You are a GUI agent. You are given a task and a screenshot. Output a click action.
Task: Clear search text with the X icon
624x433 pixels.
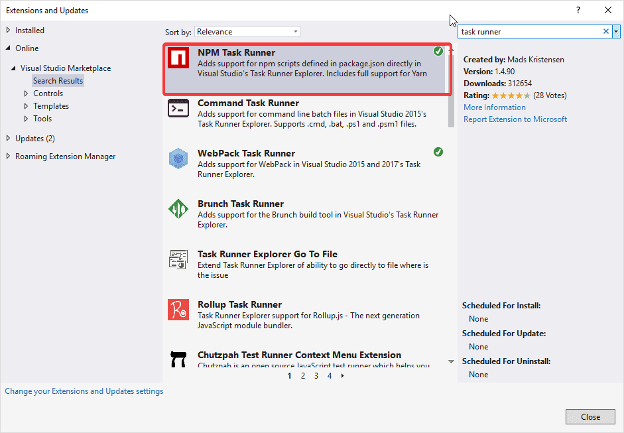605,31
